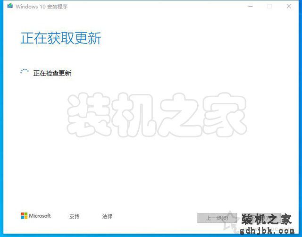Click the disabled maximize window button
The image size is (302, 237).
click(269, 7)
